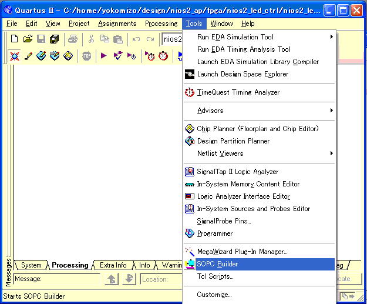
Task: Click the next message down arrow button
Action: 129,279
